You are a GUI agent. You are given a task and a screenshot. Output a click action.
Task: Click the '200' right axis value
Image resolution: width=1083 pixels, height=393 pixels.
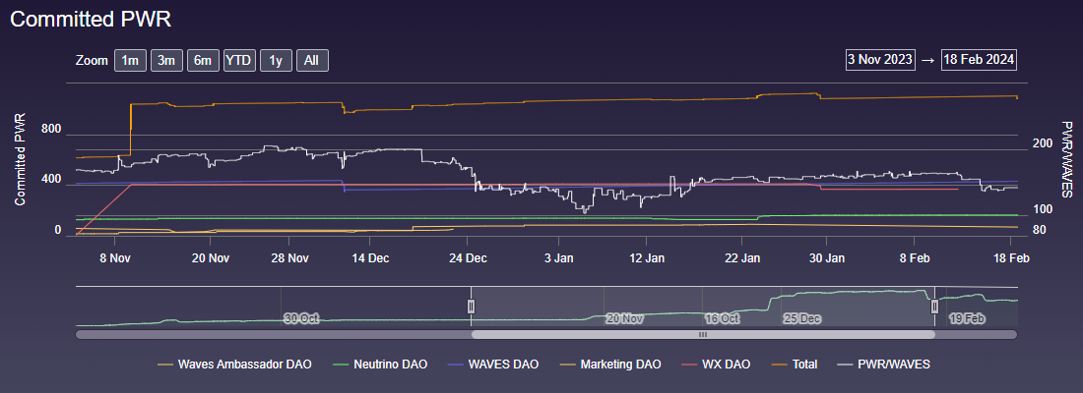(x=1042, y=143)
